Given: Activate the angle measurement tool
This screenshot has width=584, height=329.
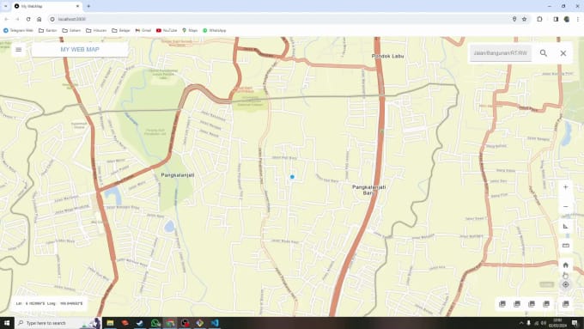Looking at the screenshot, I should click(565, 226).
